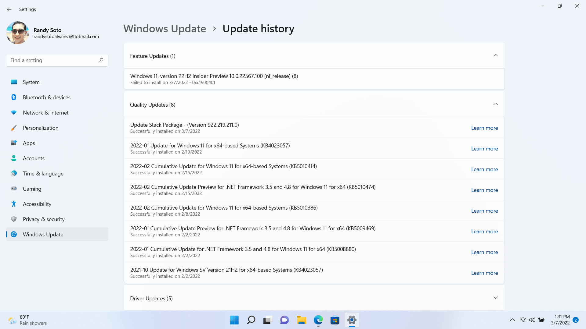Screen dimensions: 586x329
Task: Collapse the Quality Updates section
Action: click(x=495, y=104)
